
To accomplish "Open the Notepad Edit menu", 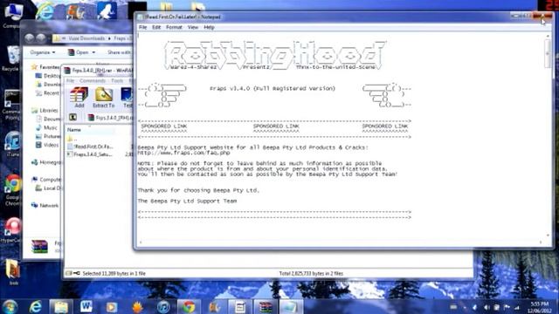I will point(156,27).
